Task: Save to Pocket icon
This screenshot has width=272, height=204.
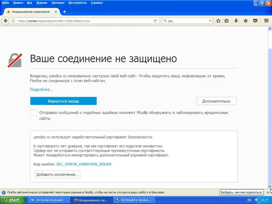Action: click(x=255, y=21)
